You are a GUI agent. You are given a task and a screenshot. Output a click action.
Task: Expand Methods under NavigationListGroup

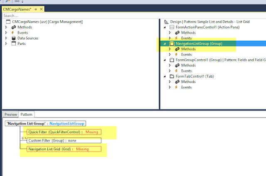pyautogui.click(x=170, y=49)
